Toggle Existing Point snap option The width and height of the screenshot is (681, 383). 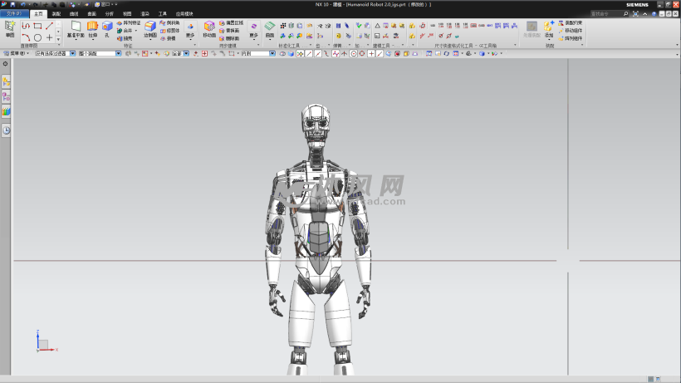tap(371, 54)
